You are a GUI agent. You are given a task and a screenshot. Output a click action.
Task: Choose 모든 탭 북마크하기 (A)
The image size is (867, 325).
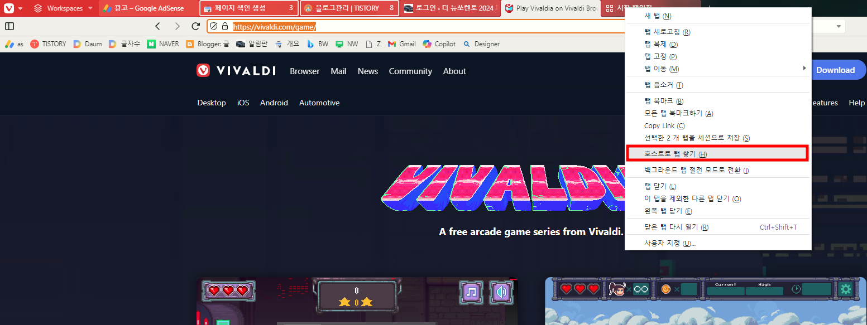click(x=717, y=114)
